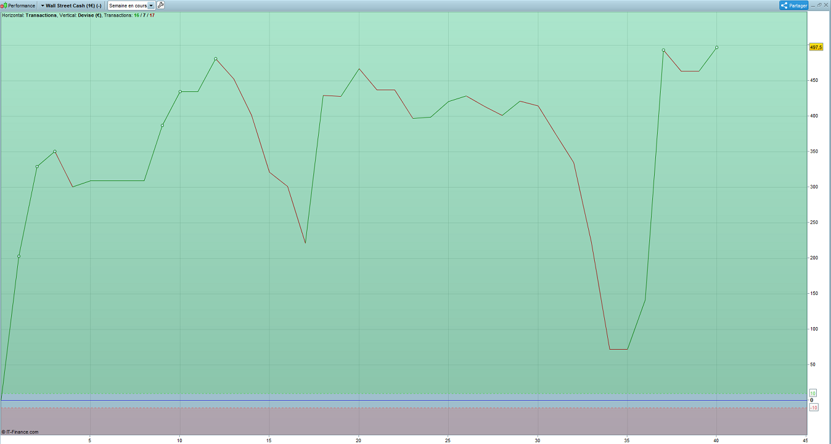The image size is (831, 444).
Task: Click the green 10 threshold label on the right
Action: [x=813, y=393]
